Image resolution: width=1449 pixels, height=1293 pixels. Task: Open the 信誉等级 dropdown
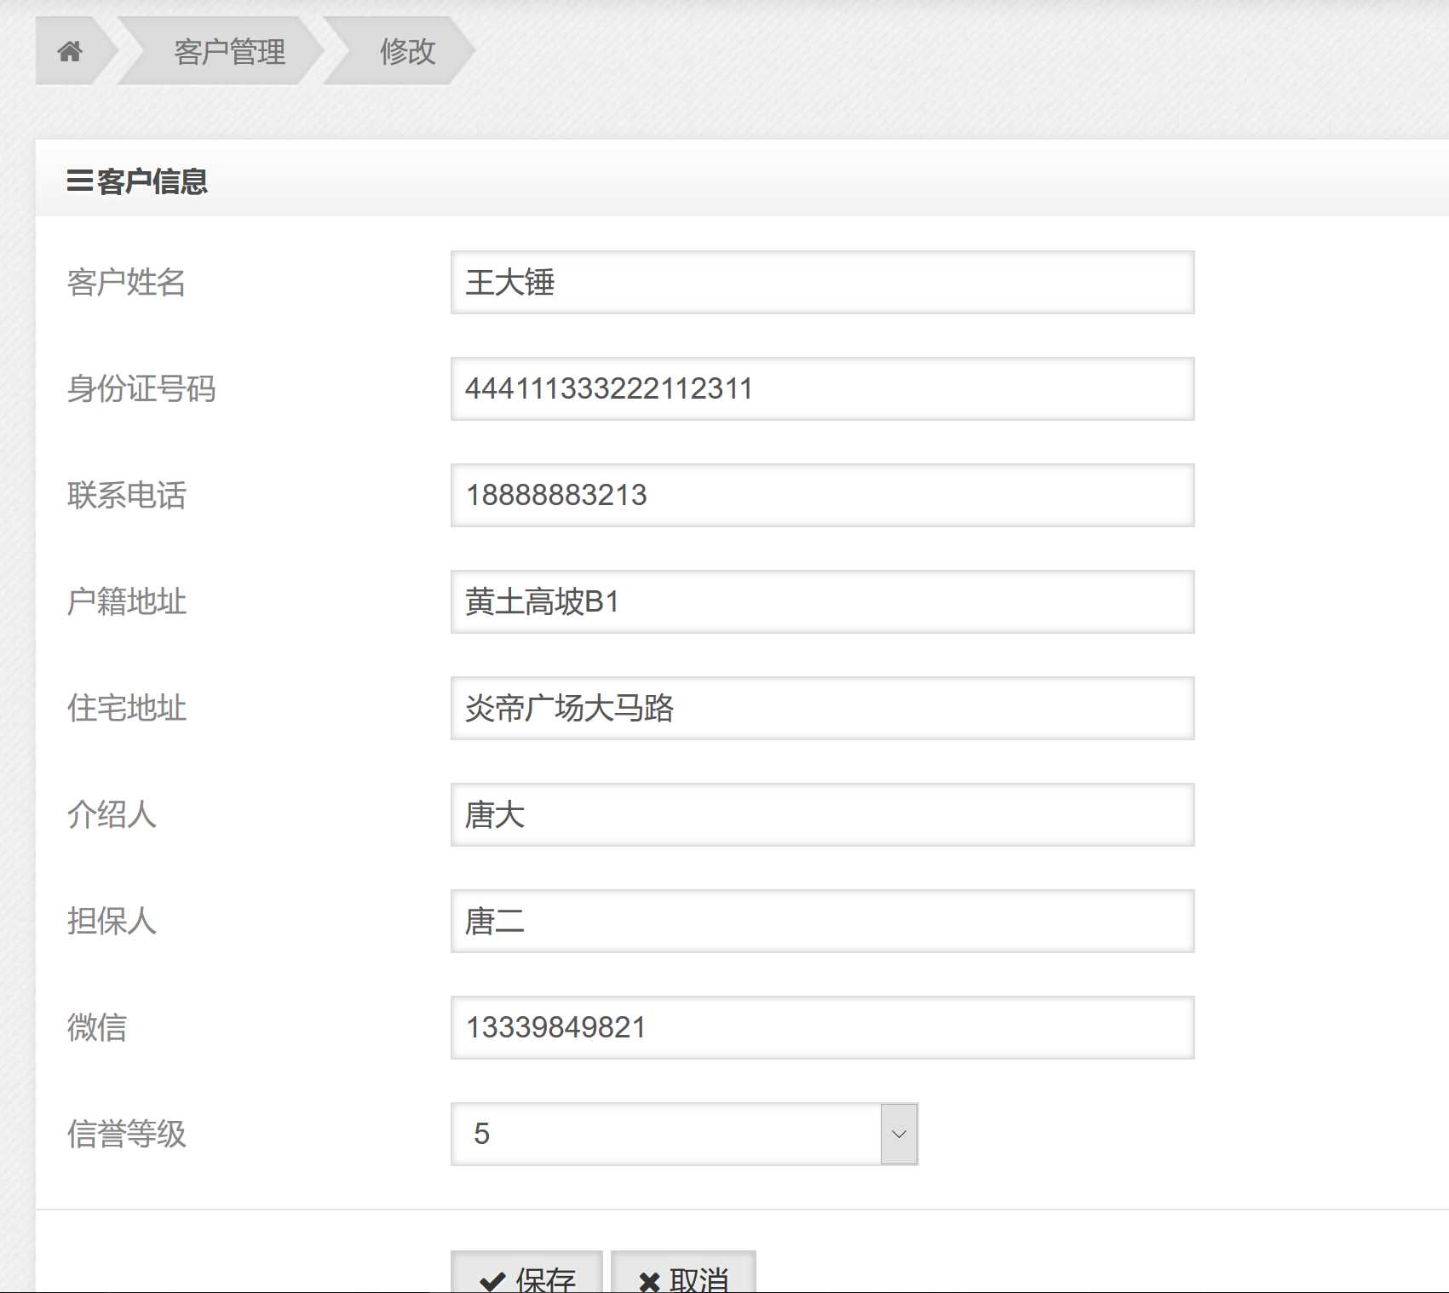pos(684,1134)
